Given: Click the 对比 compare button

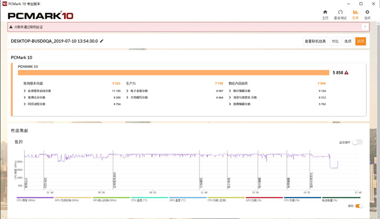Looking at the screenshot, I should pyautogui.click(x=335, y=41).
